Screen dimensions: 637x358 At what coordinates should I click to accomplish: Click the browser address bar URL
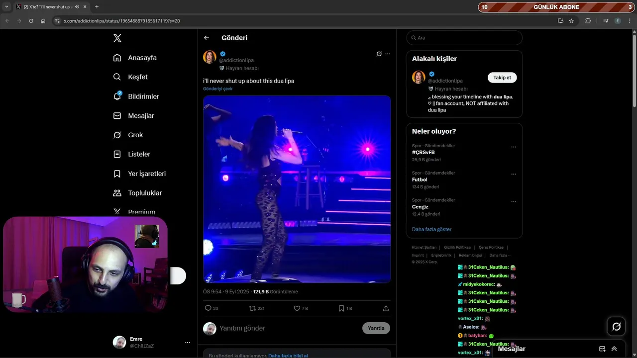122,21
